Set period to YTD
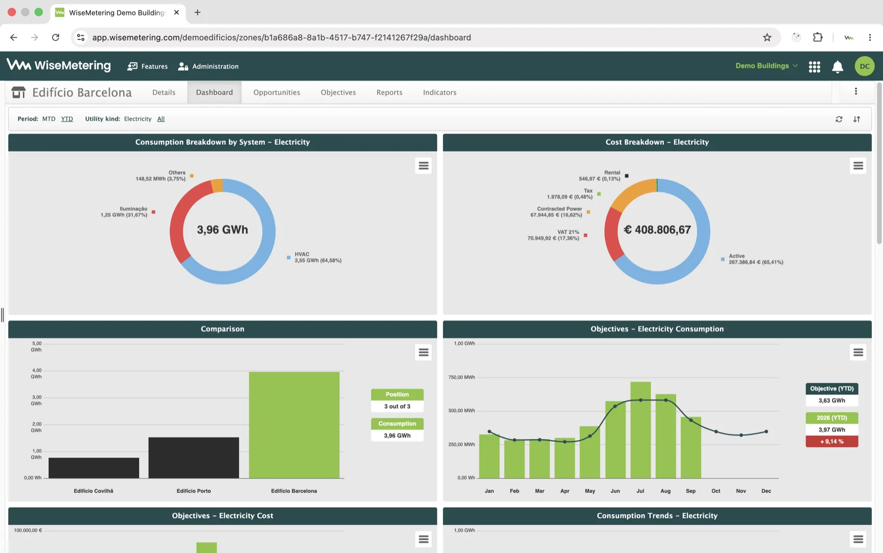 point(67,119)
